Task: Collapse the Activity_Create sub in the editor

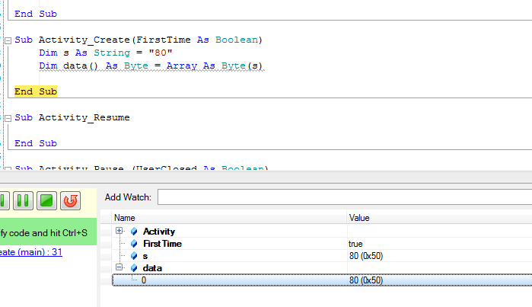Action: point(8,40)
